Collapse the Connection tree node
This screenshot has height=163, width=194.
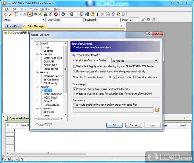point(37,54)
